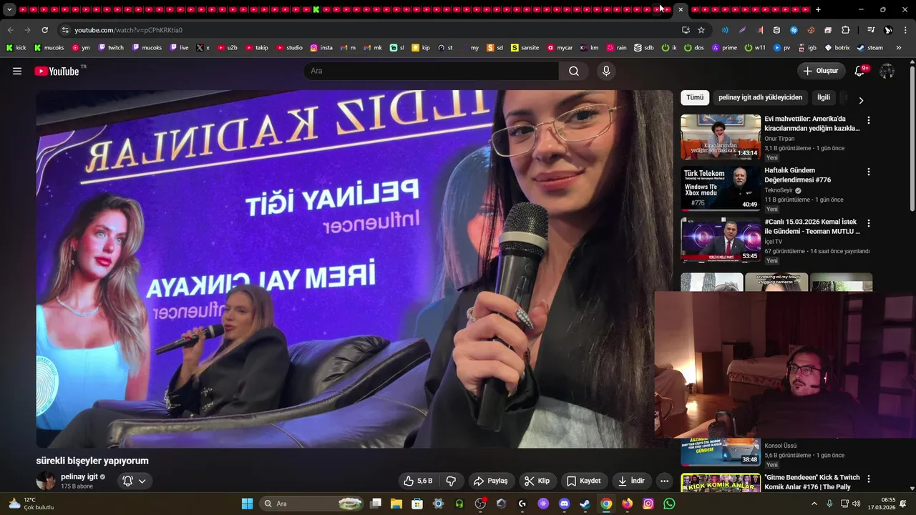
Task: Click the İndir download button
Action: [631, 481]
